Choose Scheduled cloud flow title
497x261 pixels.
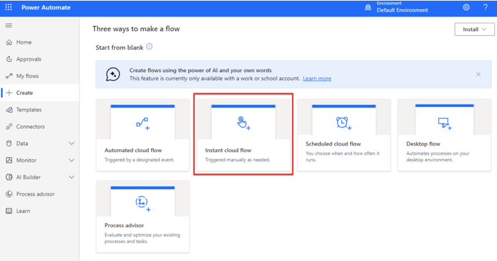coord(333,144)
